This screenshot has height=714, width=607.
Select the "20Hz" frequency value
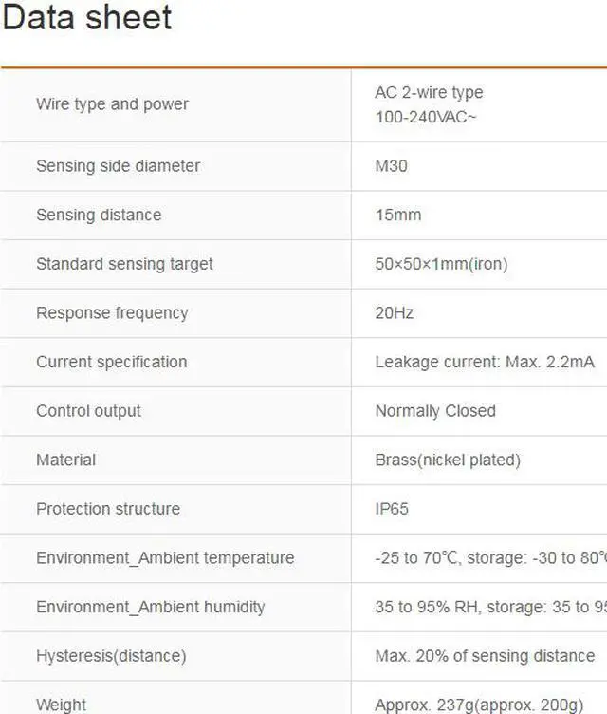click(x=394, y=313)
